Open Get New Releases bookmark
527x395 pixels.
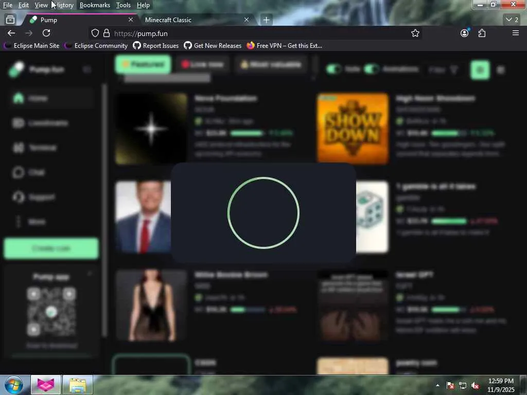[213, 45]
